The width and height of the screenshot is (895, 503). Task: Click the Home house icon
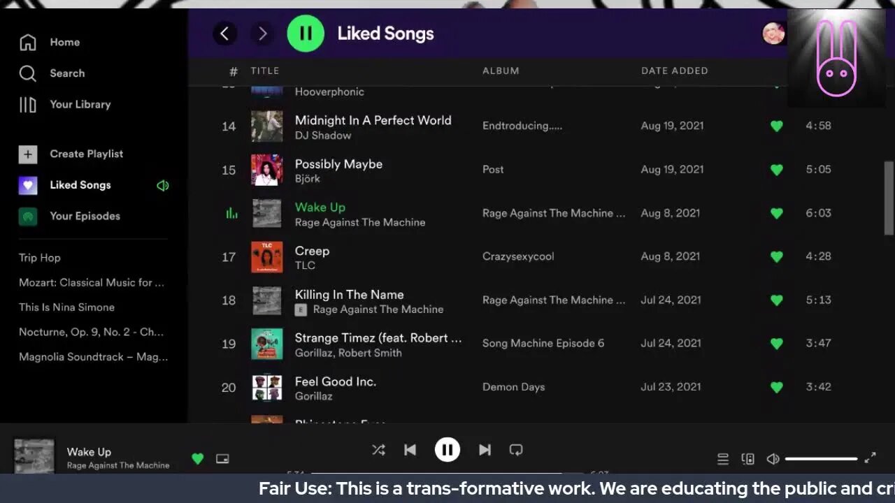coord(28,42)
